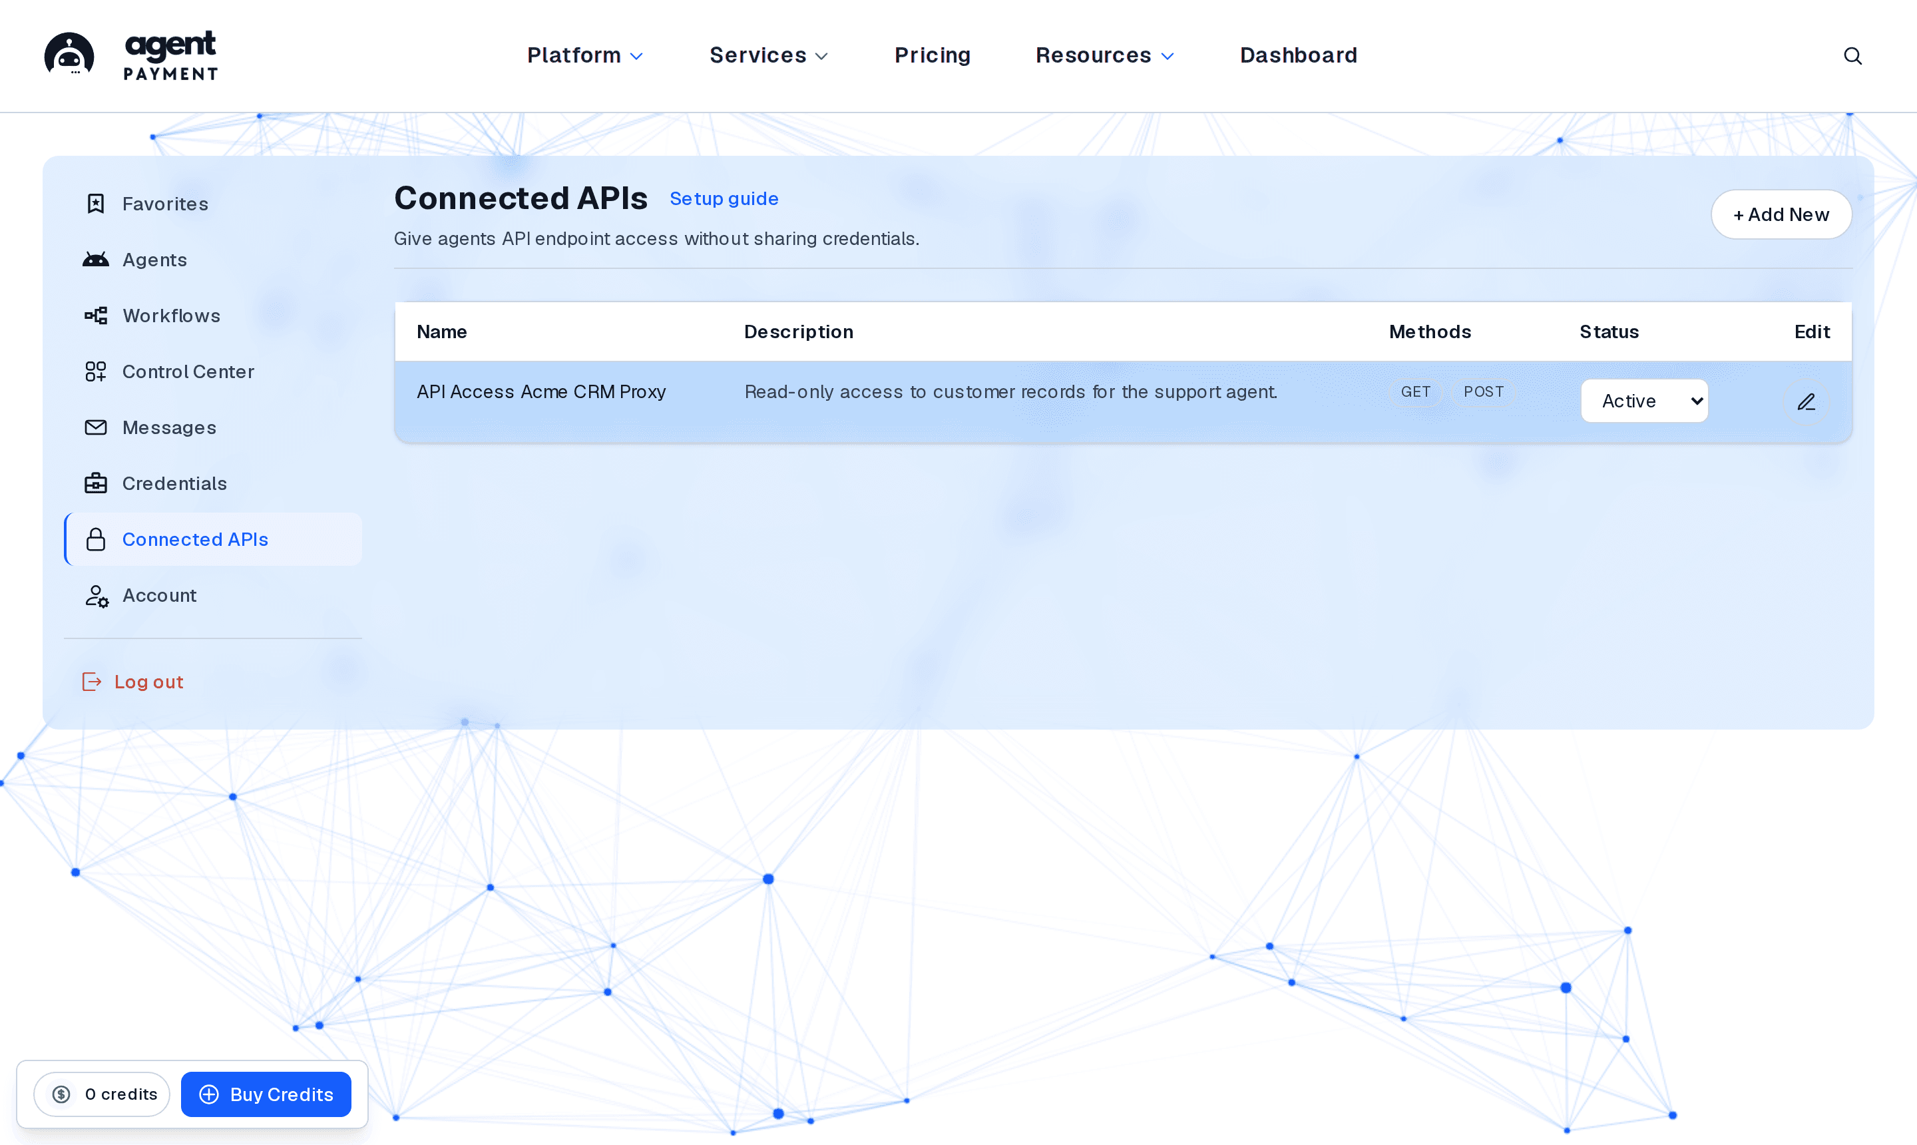The image size is (1917, 1145).
Task: Click the Read-only access description text
Action: coord(1010,392)
